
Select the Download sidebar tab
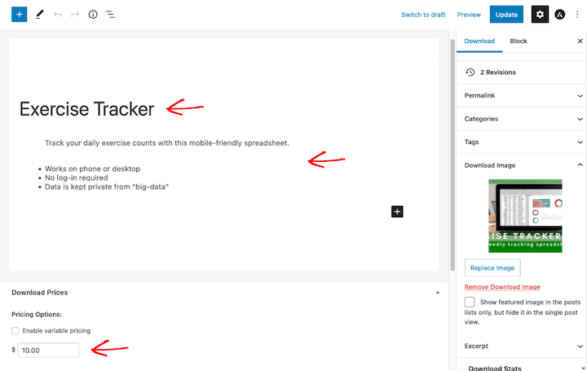pos(479,41)
